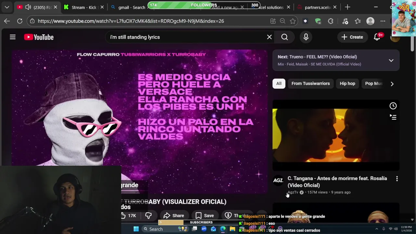The width and height of the screenshot is (416, 234).
Task: Switch to the partners.xcels tab
Action: (x=317, y=7)
